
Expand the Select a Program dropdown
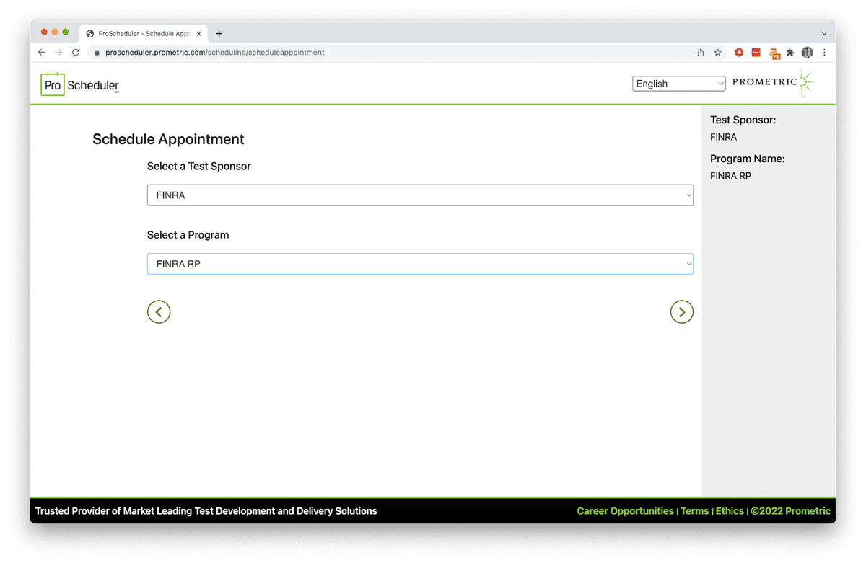[x=420, y=264]
